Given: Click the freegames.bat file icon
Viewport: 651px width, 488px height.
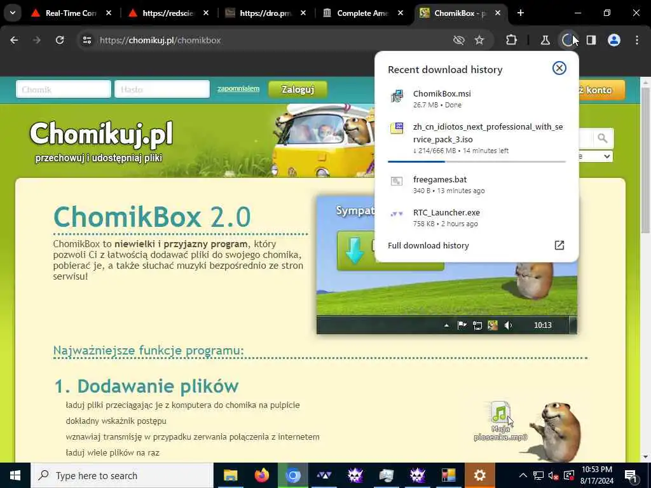Looking at the screenshot, I should pos(397,181).
